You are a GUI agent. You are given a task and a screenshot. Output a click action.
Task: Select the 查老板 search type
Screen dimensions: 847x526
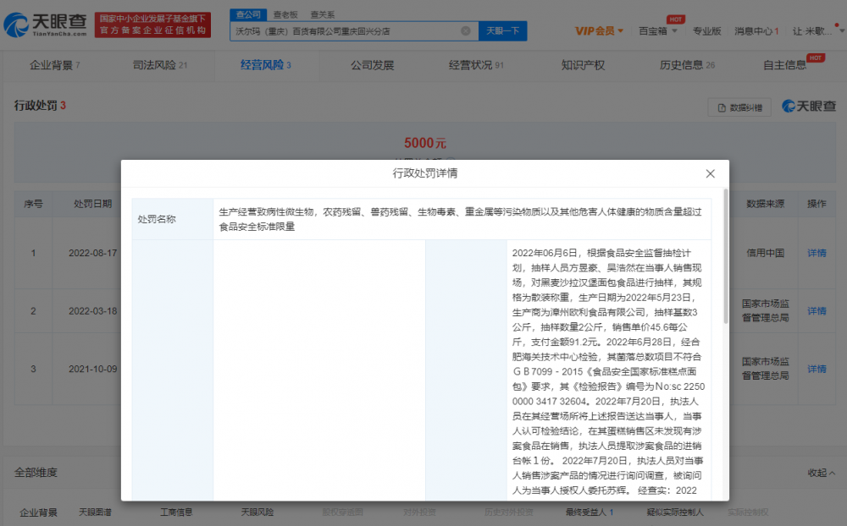[285, 14]
